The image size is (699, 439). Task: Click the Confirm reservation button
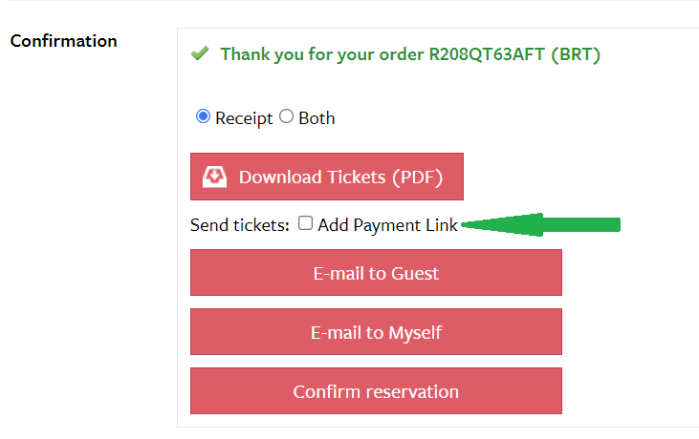(x=376, y=391)
